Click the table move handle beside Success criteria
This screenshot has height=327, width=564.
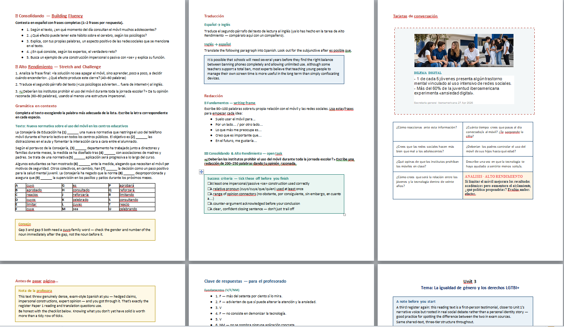(x=201, y=172)
